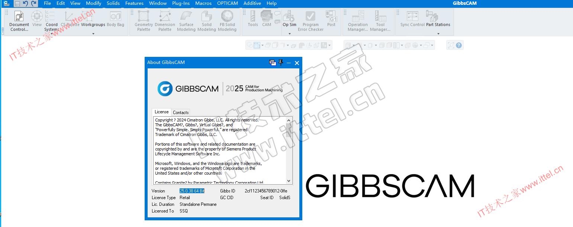
Task: Open the Modify menu
Action: pyautogui.click(x=93, y=3)
